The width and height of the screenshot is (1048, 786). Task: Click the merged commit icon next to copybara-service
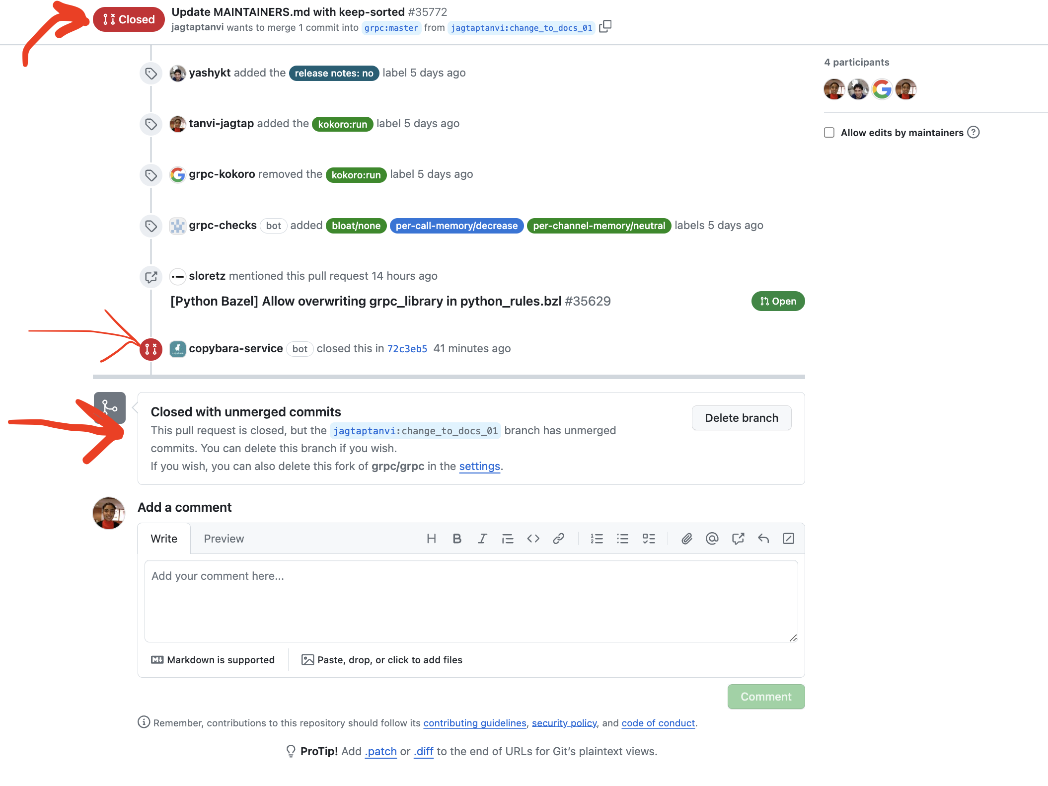150,348
